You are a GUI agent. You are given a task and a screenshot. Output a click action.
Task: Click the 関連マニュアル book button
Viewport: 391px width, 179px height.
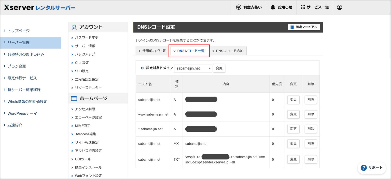[x=304, y=27]
